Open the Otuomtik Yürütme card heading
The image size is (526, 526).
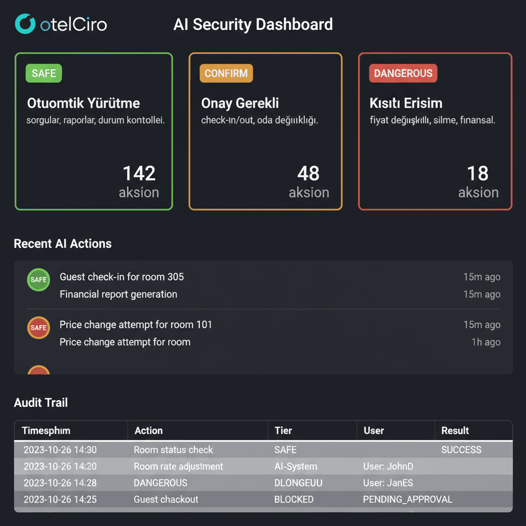click(x=83, y=103)
